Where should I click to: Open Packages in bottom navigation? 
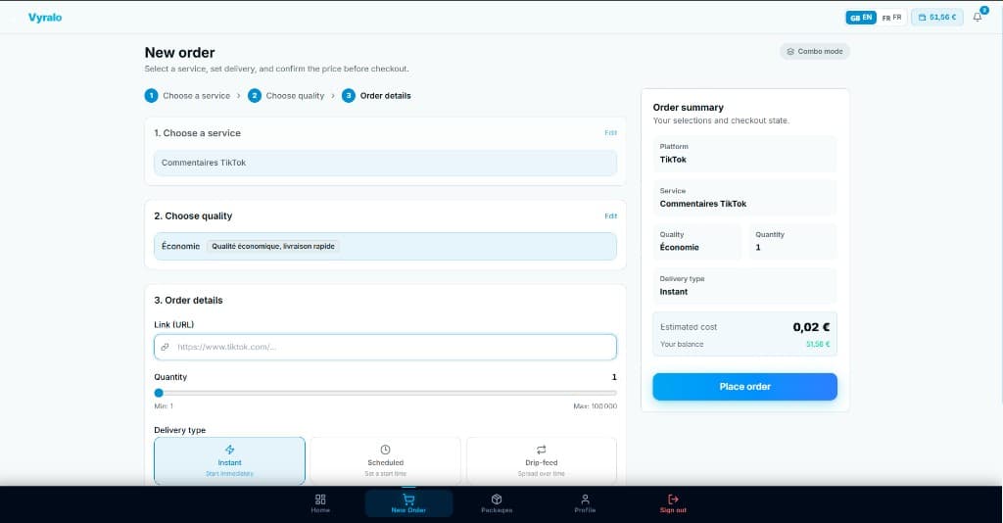coord(497,503)
